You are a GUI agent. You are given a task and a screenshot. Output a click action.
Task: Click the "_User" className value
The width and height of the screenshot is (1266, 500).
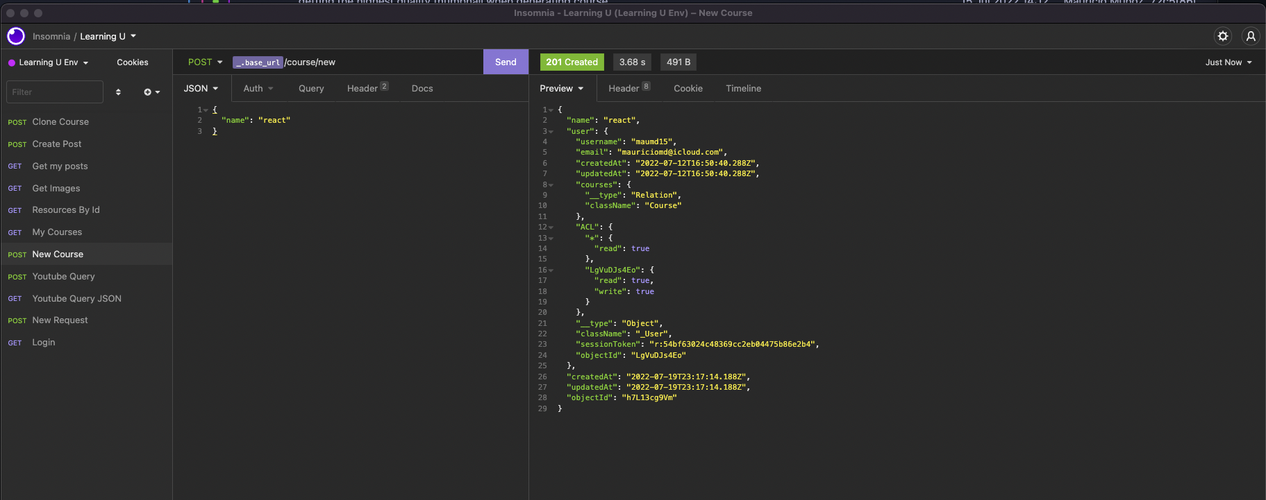(x=652, y=334)
